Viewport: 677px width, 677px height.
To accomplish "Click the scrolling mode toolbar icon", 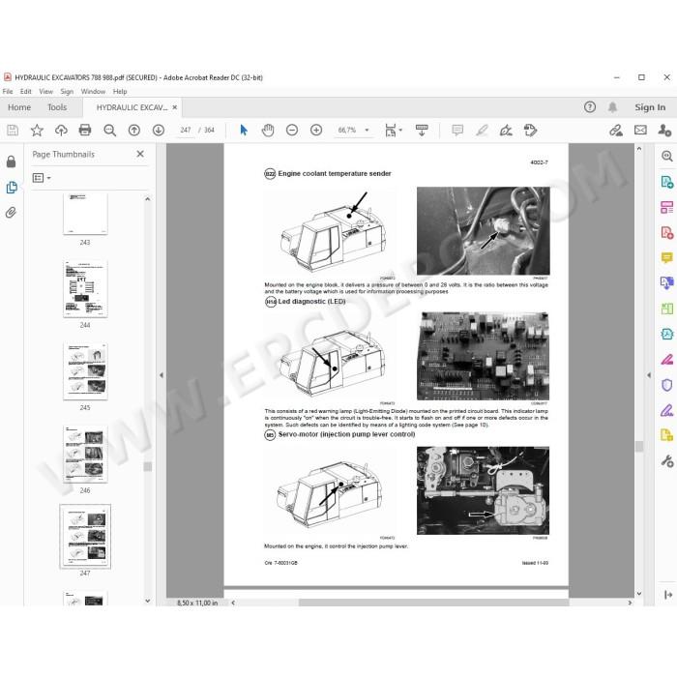I will [422, 130].
